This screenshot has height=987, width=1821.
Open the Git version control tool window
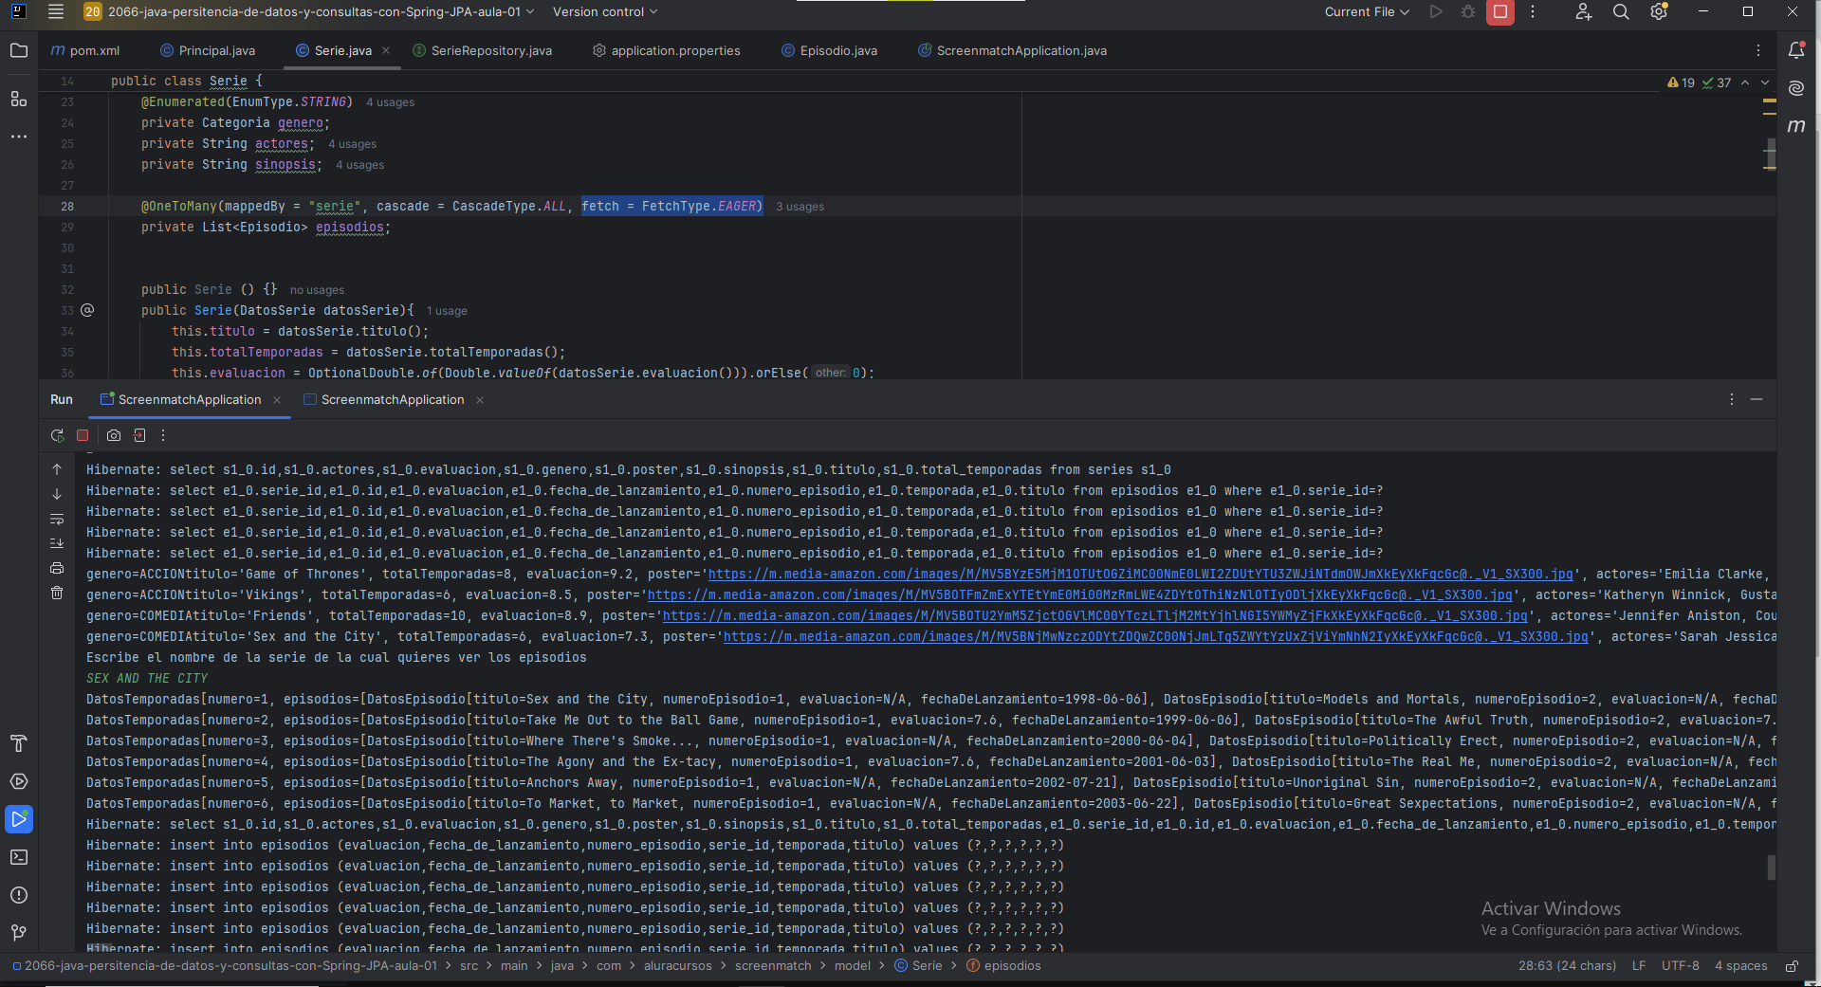[x=19, y=933]
